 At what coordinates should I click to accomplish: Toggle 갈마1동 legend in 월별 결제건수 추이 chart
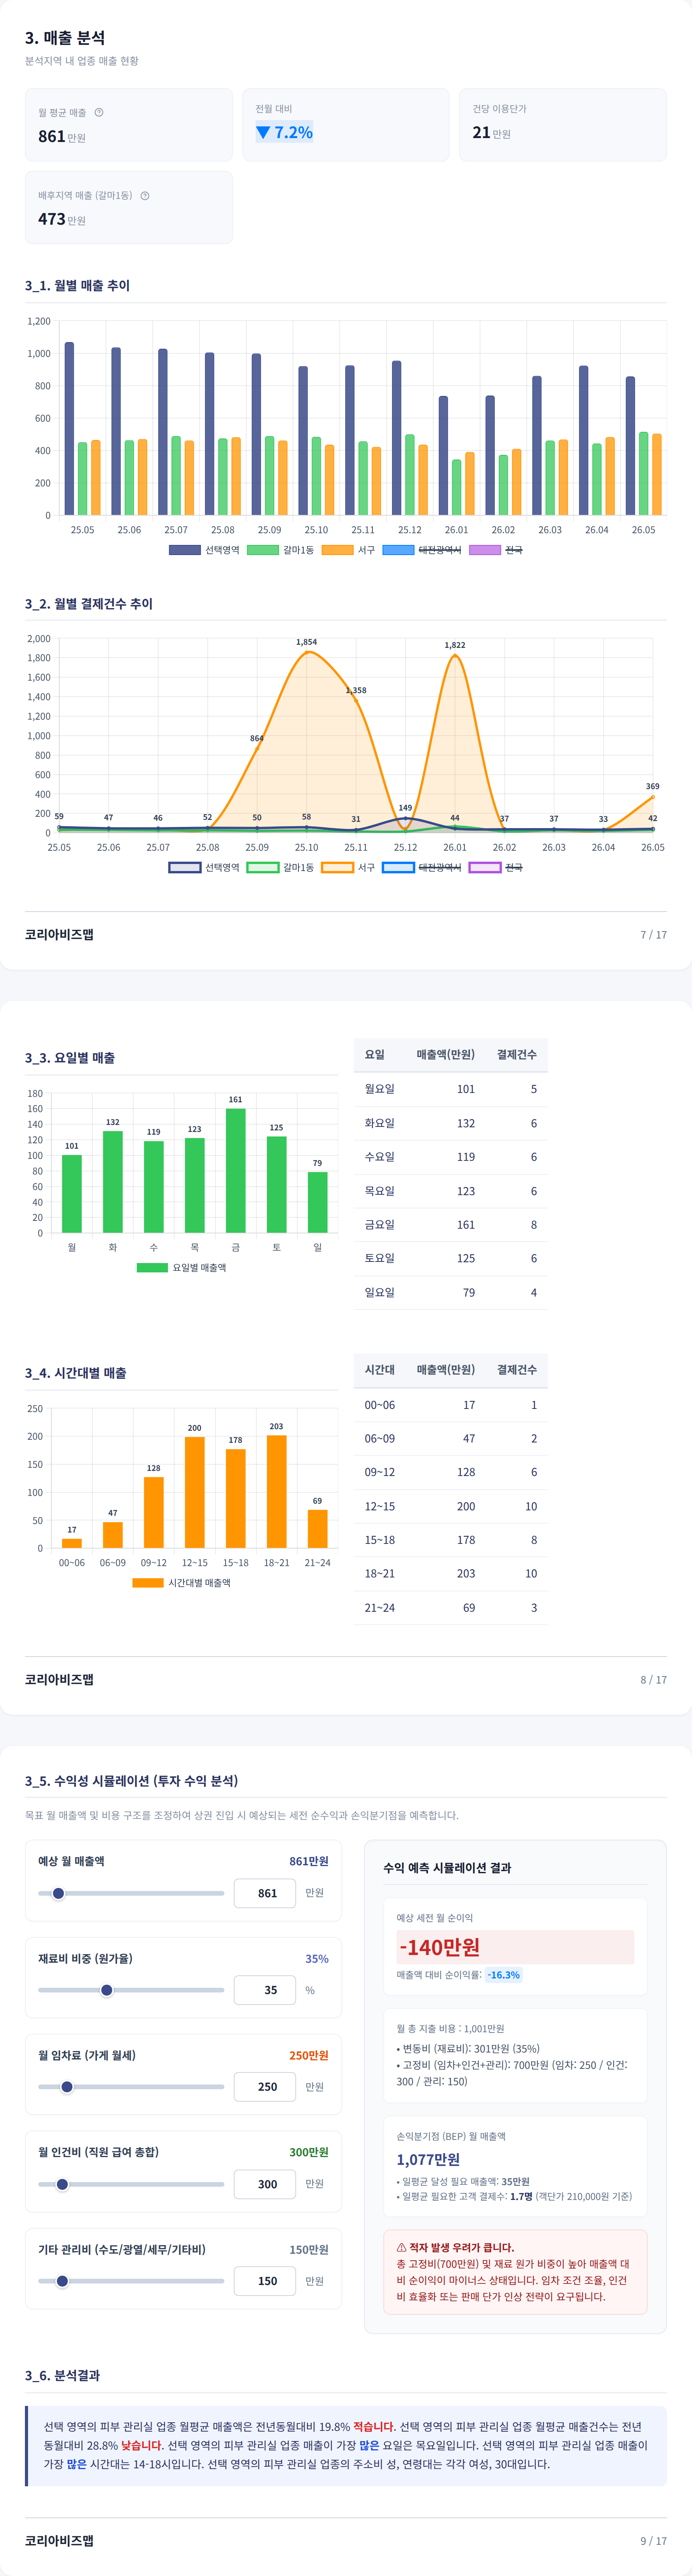tap(280, 867)
